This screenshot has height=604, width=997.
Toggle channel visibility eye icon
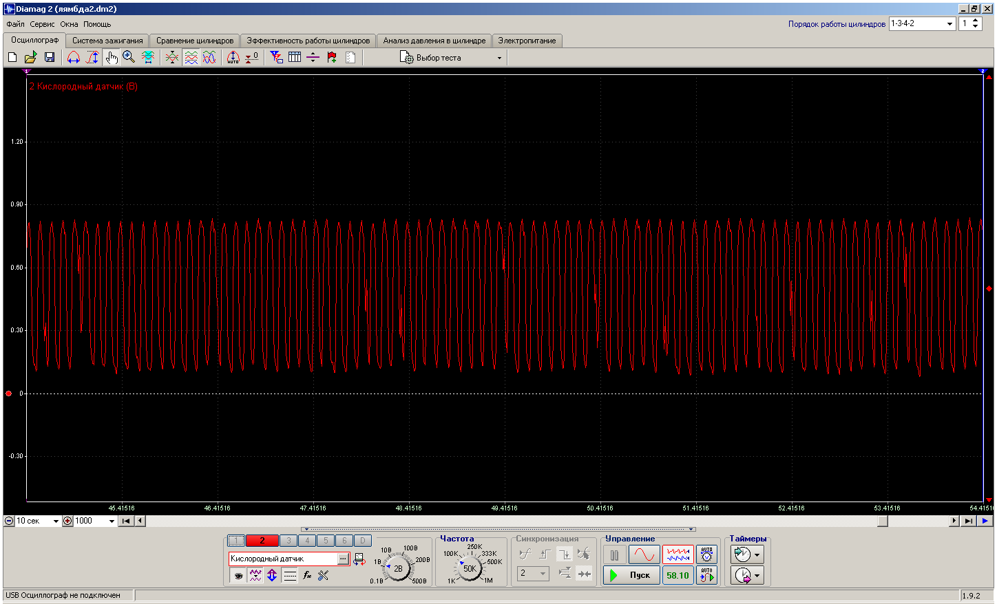coord(238,576)
